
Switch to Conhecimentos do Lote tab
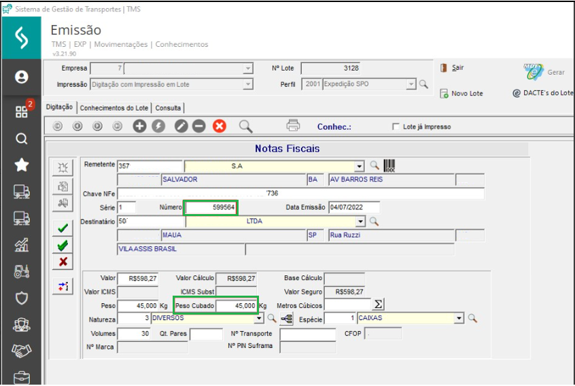(x=114, y=108)
